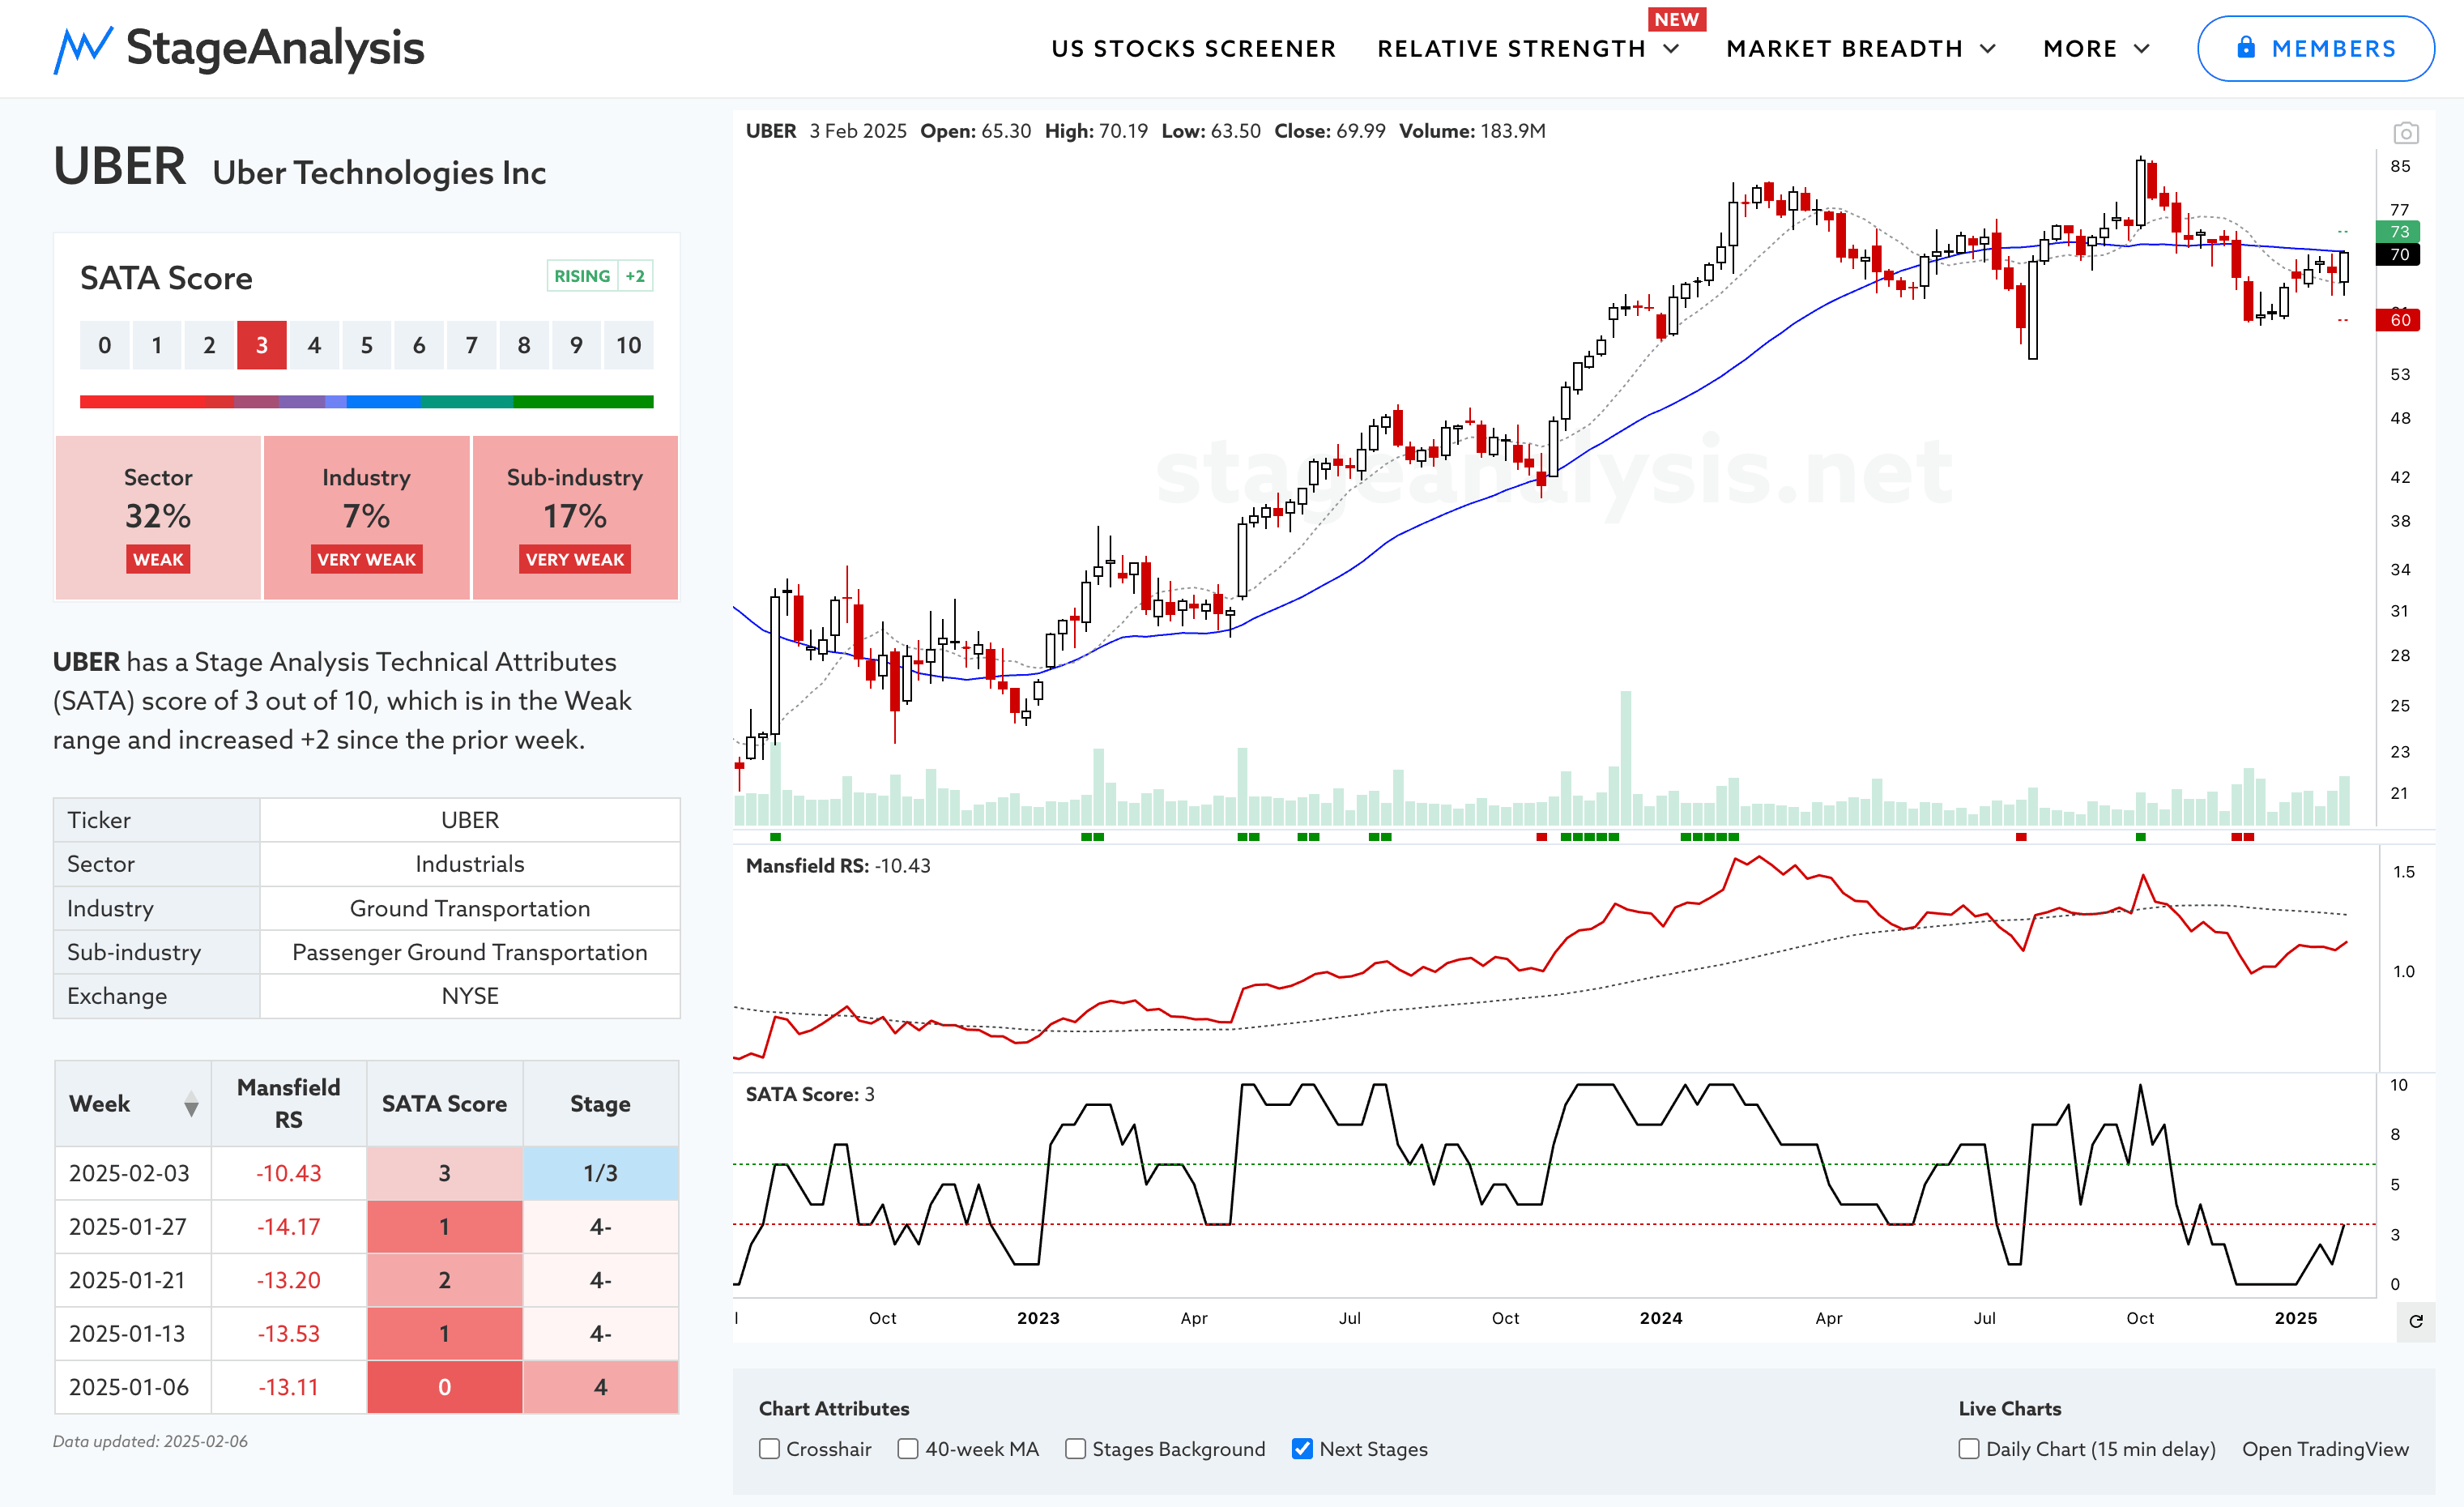The image size is (2464, 1507).
Task: Expand the Market Breadth dropdown chevron
Action: [x=1988, y=49]
